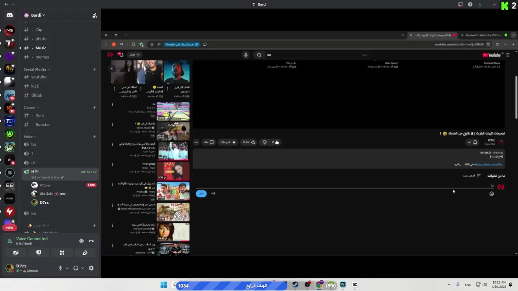Screen dimensions: 518x291
Task: Click the YouTube search magnifier icon
Action: click(259, 55)
